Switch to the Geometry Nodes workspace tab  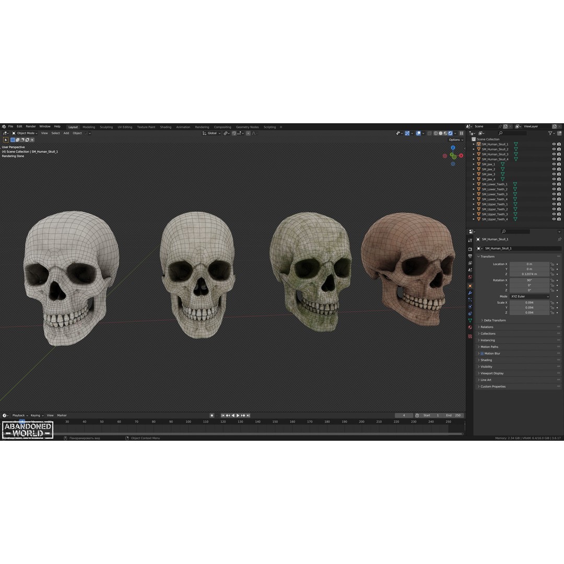pos(248,127)
